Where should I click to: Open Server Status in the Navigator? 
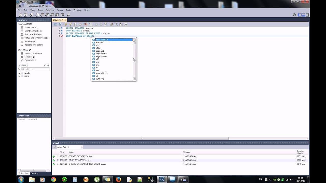(x=30, y=27)
